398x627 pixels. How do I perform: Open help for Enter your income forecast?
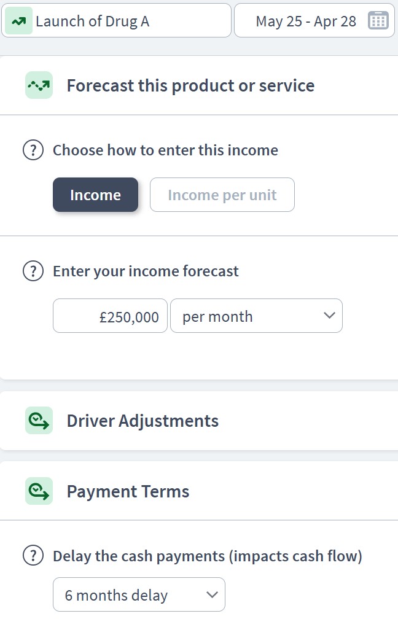pyautogui.click(x=33, y=271)
